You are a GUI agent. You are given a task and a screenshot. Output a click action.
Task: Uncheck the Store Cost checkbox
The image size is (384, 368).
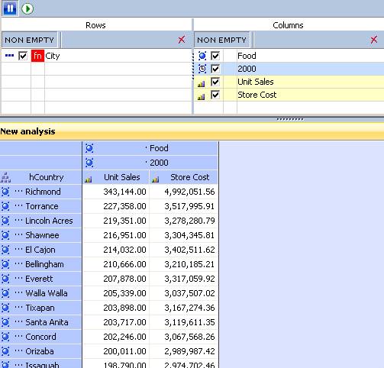point(215,95)
